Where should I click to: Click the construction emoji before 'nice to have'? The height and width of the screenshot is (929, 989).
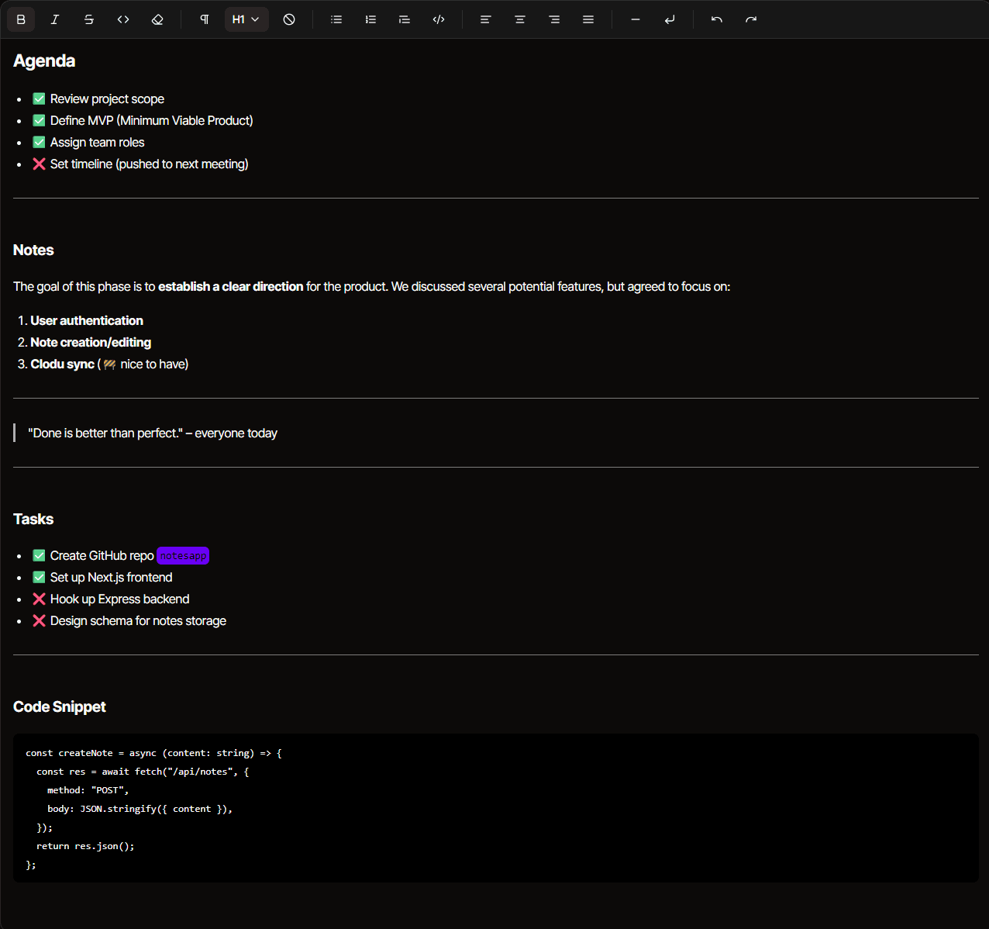click(110, 364)
